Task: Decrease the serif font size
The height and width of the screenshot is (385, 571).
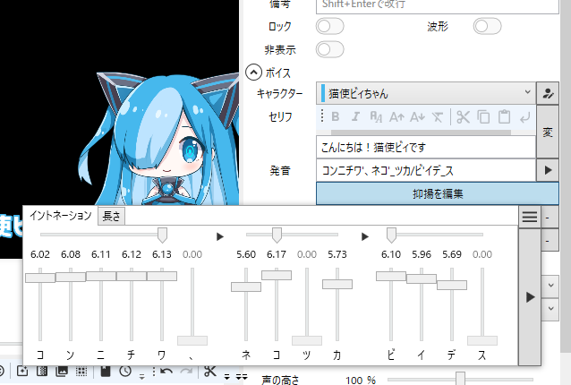Action: (417, 117)
